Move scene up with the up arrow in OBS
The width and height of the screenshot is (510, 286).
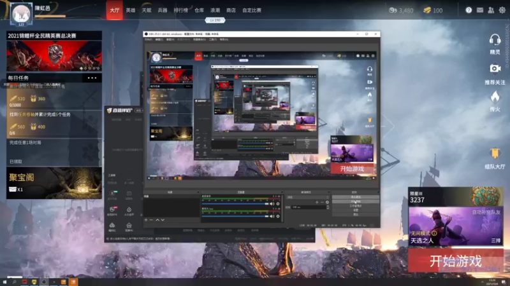click(x=157, y=220)
